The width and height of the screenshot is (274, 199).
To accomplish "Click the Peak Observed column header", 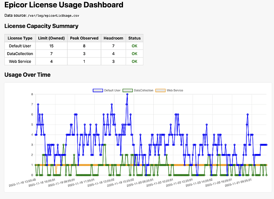I will (x=84, y=38).
